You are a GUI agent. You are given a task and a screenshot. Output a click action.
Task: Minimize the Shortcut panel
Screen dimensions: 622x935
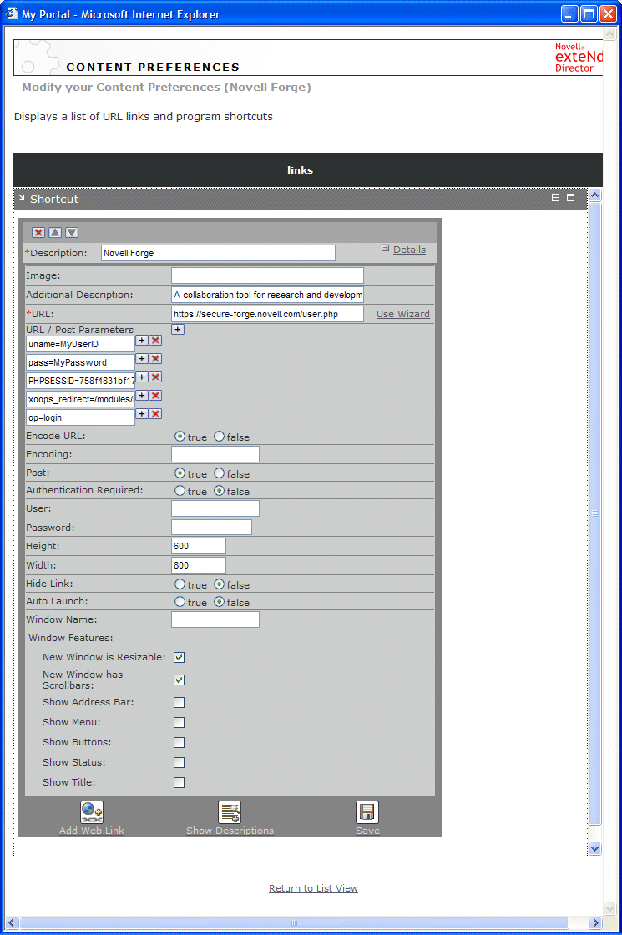coord(555,198)
